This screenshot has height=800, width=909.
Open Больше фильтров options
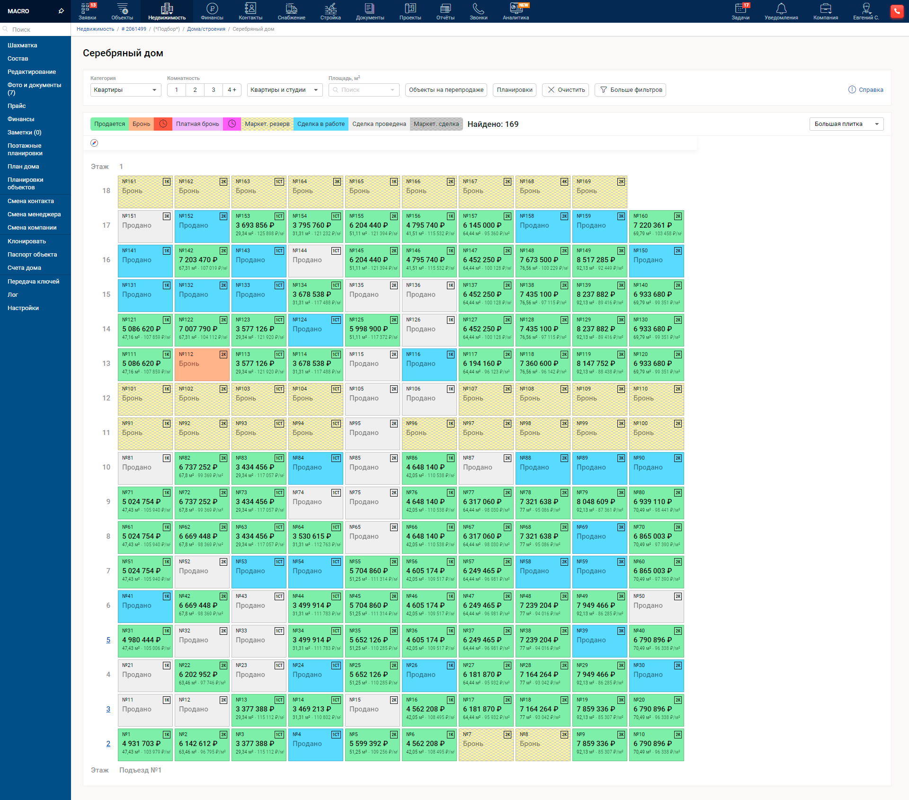[x=630, y=89]
